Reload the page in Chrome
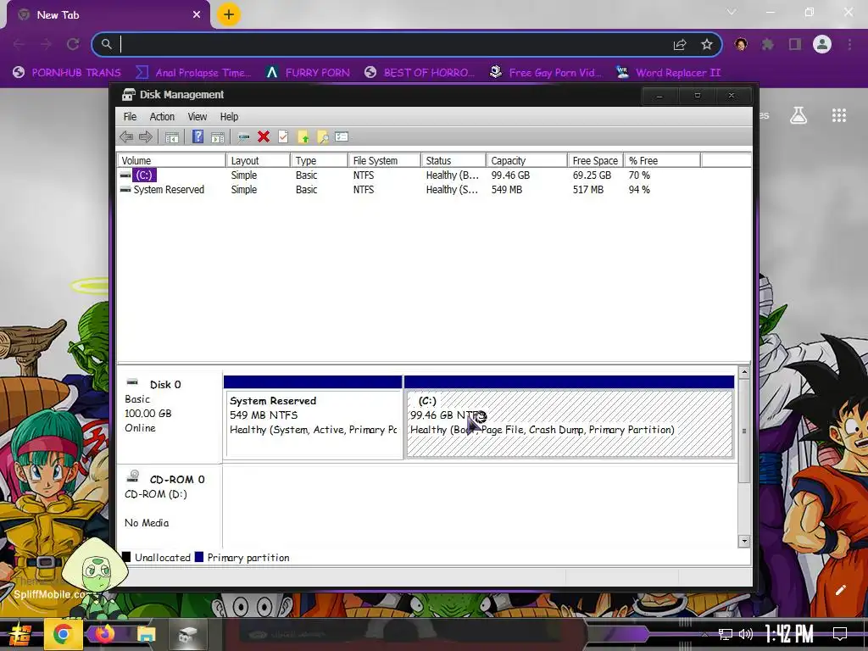Image resolution: width=868 pixels, height=651 pixels. (73, 44)
